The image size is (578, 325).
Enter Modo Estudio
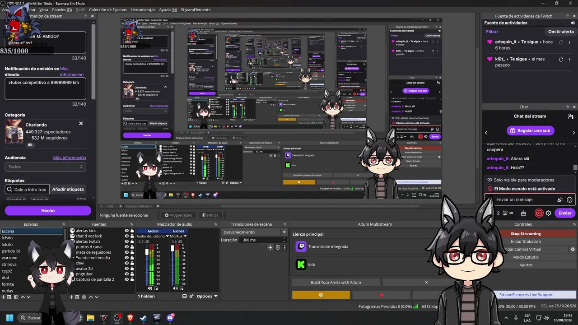(526, 257)
